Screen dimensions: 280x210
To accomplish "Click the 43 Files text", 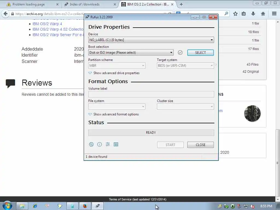I will [x=252, y=65].
